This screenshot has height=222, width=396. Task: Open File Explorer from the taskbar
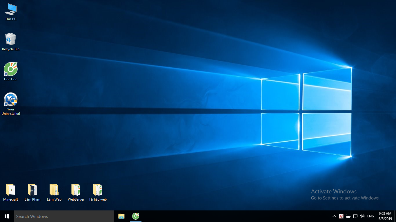(121, 216)
